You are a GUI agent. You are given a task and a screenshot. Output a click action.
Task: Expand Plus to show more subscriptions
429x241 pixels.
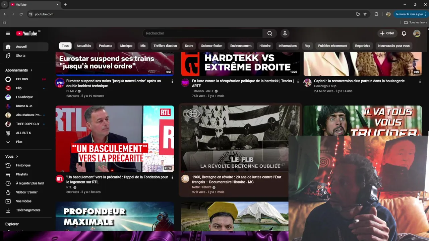(25, 142)
